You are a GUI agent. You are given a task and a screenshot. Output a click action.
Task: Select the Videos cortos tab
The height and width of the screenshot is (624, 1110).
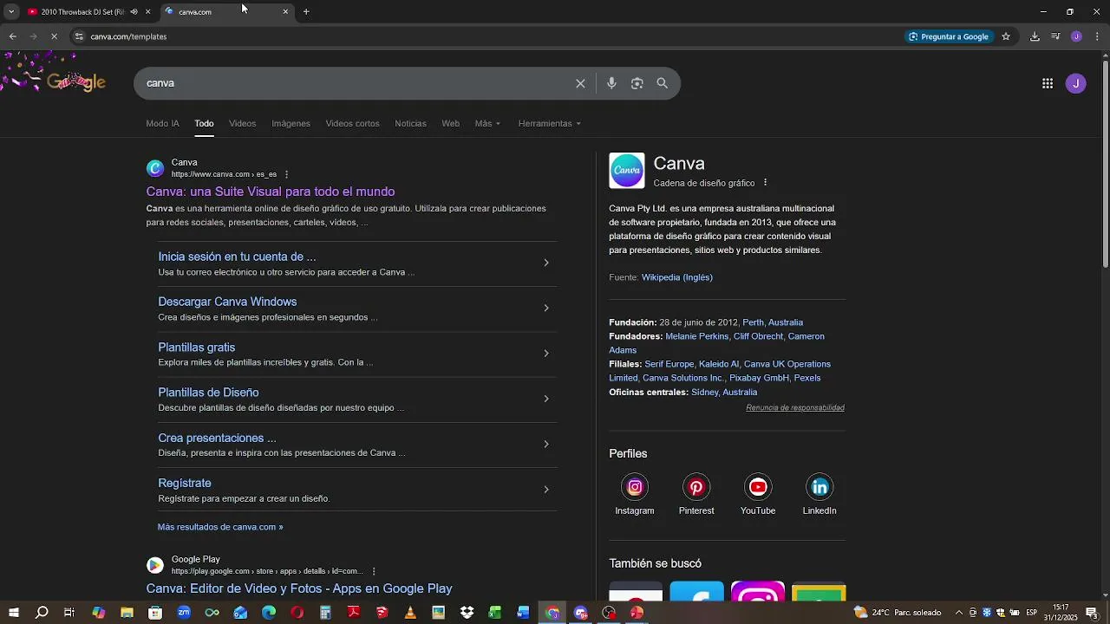352,123
